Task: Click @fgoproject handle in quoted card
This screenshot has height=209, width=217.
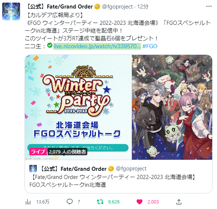Action: tap(131, 169)
